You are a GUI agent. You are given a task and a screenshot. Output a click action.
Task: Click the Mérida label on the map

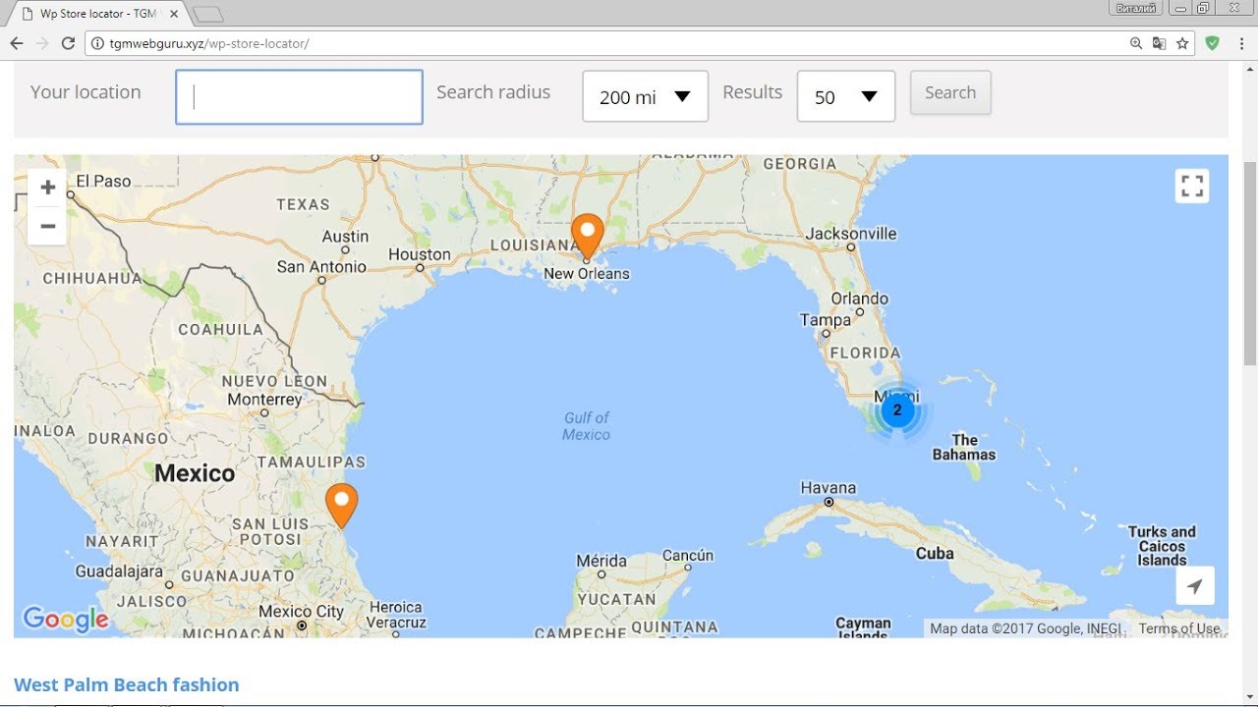point(601,561)
